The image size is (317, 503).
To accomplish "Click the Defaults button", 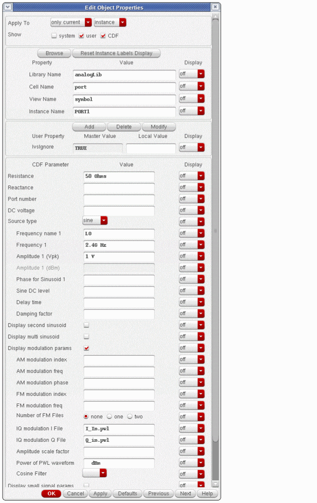I will coord(128,493).
